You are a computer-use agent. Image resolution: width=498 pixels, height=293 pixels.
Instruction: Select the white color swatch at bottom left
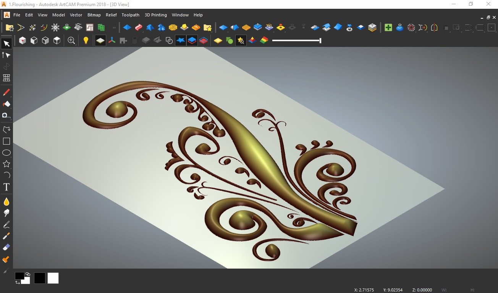53,278
